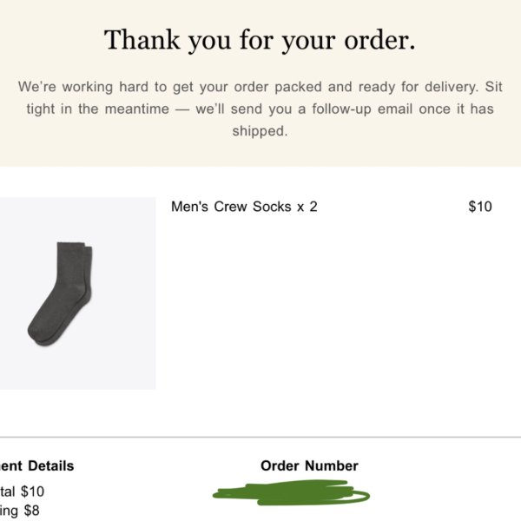Click the horizontal divider above Order Number
This screenshot has height=521, width=521.
[x=260, y=438]
